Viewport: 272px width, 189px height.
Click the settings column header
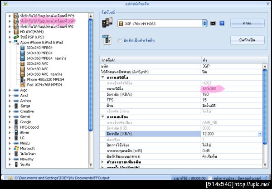[x=150, y=60]
